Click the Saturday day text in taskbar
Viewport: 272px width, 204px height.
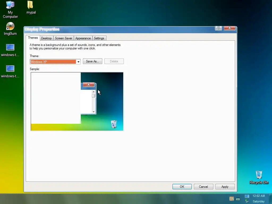259,201
